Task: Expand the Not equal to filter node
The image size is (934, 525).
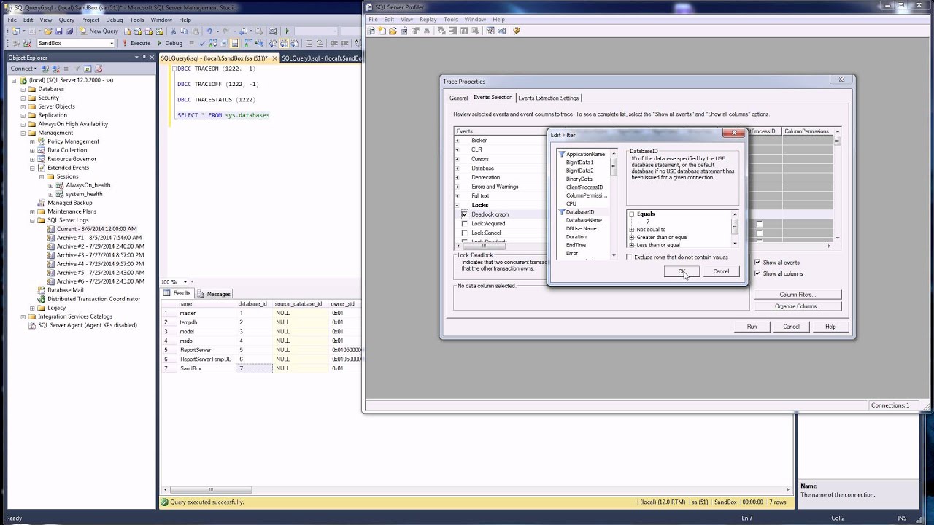Action: tap(631, 230)
